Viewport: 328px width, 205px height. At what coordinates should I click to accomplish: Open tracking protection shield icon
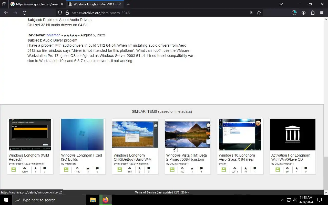(60, 13)
